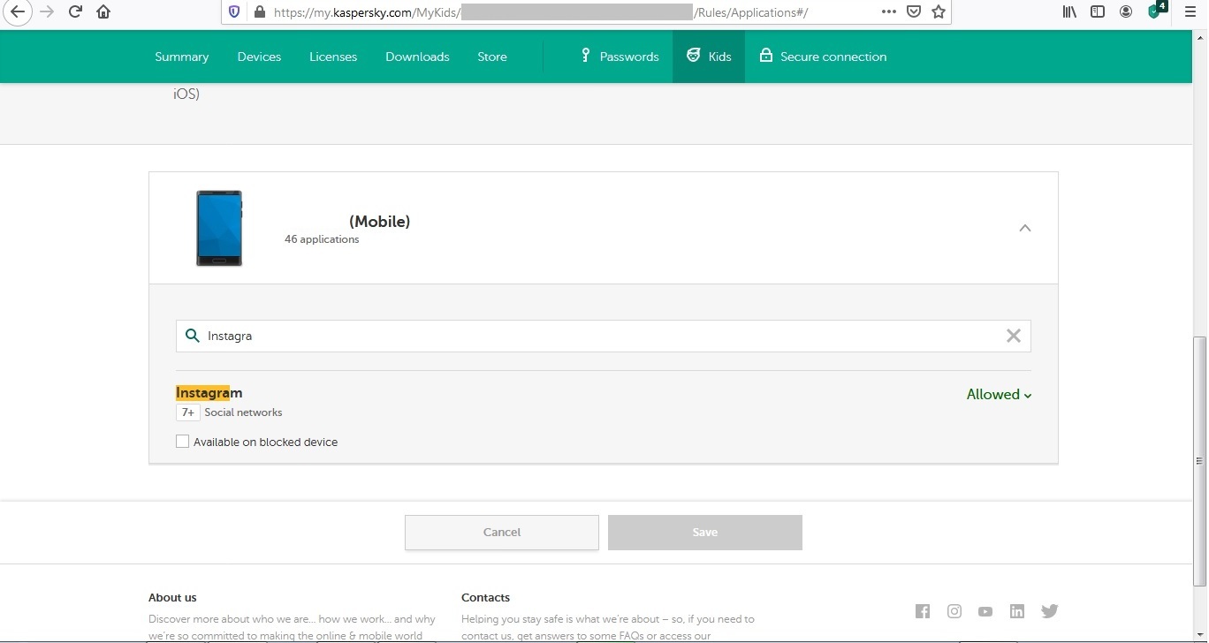Open the Firefox hamburger menu
The height and width of the screenshot is (643, 1209).
(1190, 12)
